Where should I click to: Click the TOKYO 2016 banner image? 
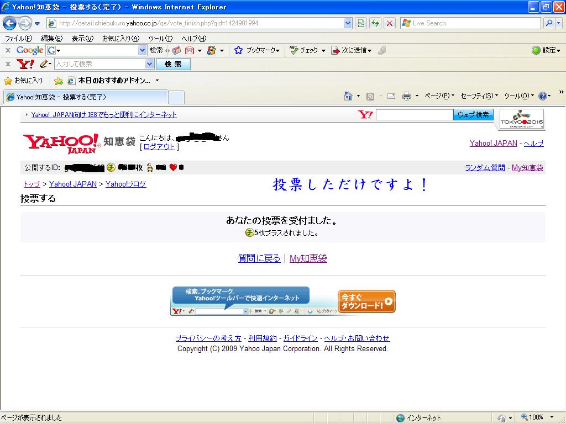click(x=522, y=119)
